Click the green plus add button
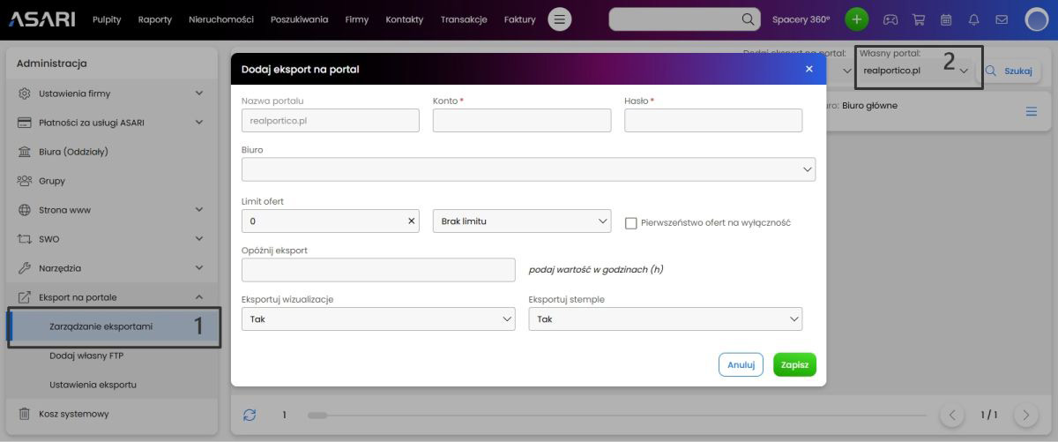 [856, 19]
